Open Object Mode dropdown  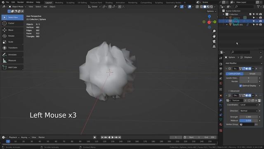point(17,7)
